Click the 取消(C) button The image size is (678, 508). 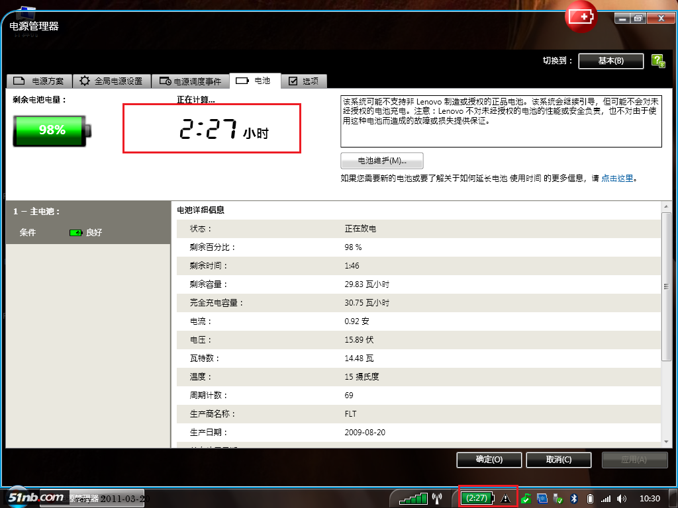pos(558,459)
